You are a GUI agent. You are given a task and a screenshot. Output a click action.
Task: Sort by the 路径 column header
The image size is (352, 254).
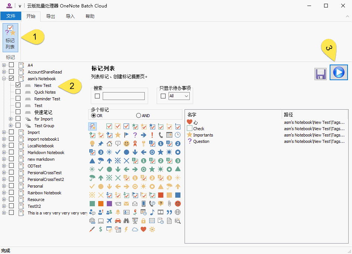[x=315, y=115]
